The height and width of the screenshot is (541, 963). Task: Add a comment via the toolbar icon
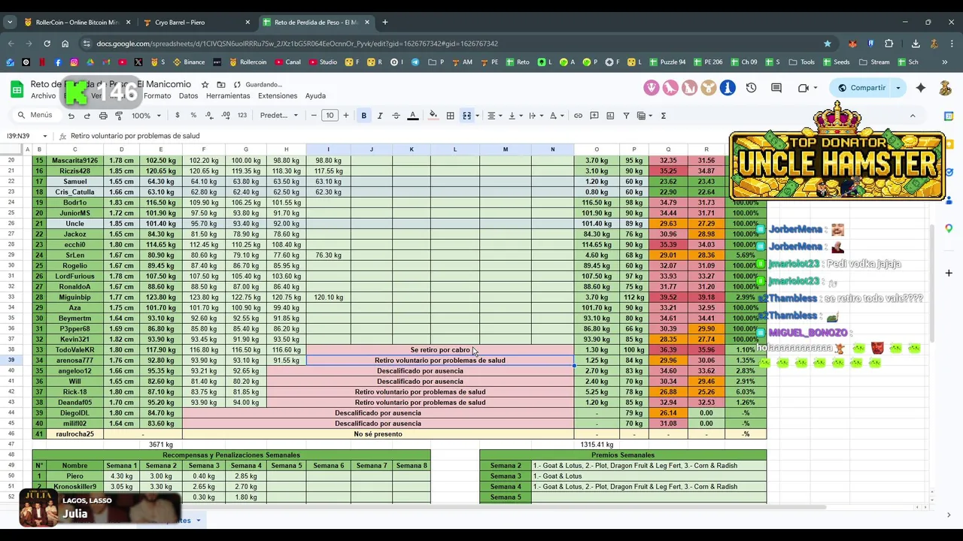tap(594, 116)
